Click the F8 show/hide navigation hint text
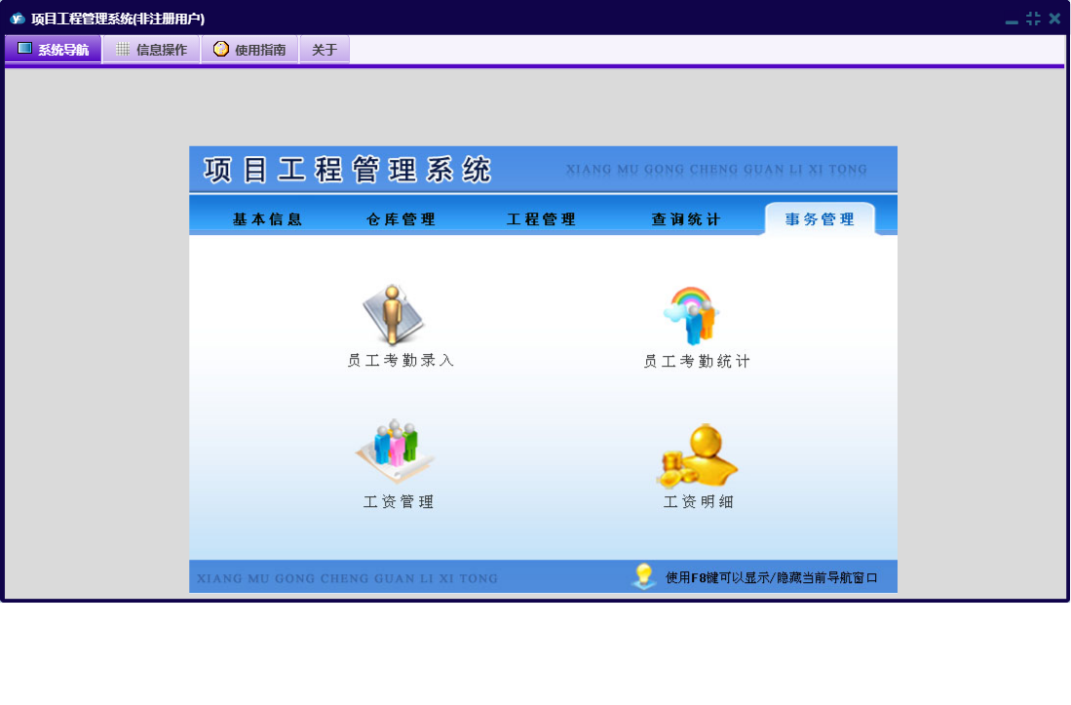Viewport: 1071px width, 705px height. pos(771,577)
